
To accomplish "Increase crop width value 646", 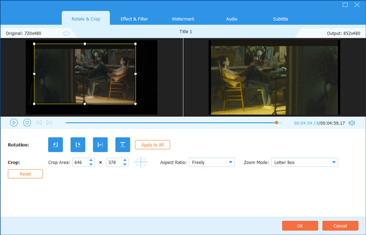I will (91, 160).
